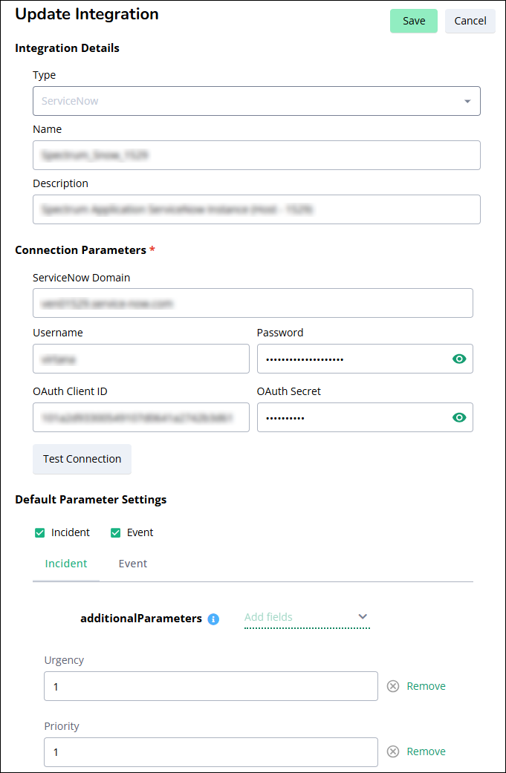Remove the Urgency parameter via Remove link
The height and width of the screenshot is (773, 506).
pyautogui.click(x=426, y=686)
